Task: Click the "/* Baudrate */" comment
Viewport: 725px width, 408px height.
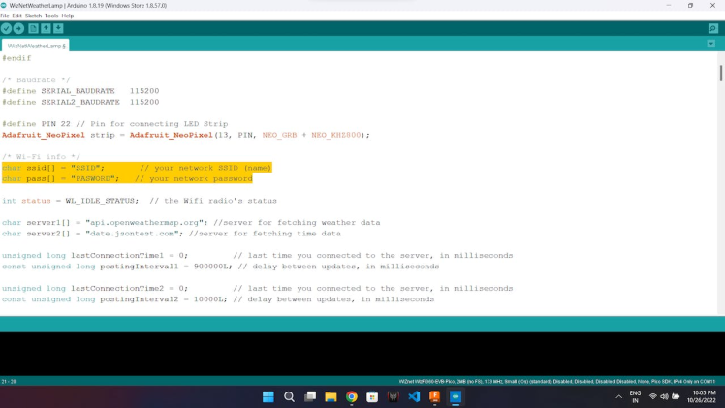Action: (x=36, y=79)
